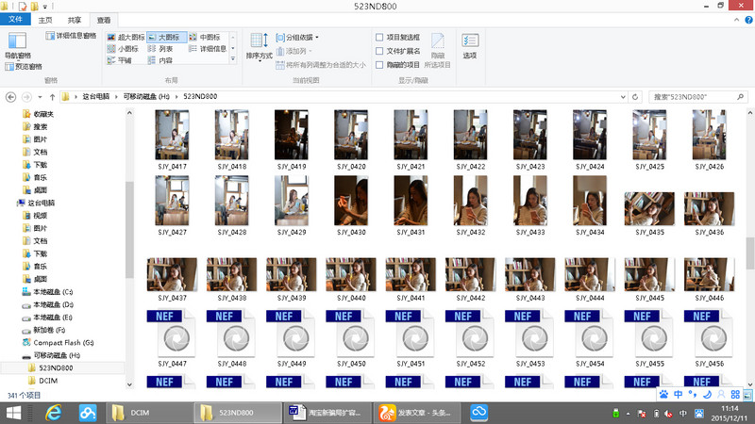Switch to the View (查看) tab

(104, 20)
